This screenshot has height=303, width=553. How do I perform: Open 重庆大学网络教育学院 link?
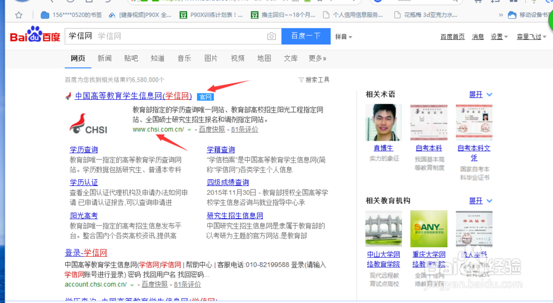pyautogui.click(x=429, y=259)
